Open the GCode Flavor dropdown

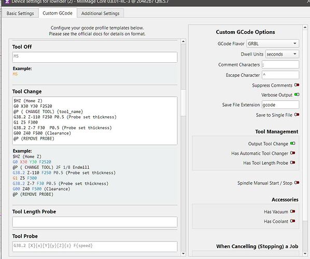(273, 44)
